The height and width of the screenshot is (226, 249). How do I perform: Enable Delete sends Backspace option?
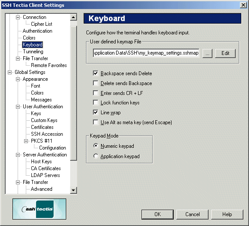(95, 83)
